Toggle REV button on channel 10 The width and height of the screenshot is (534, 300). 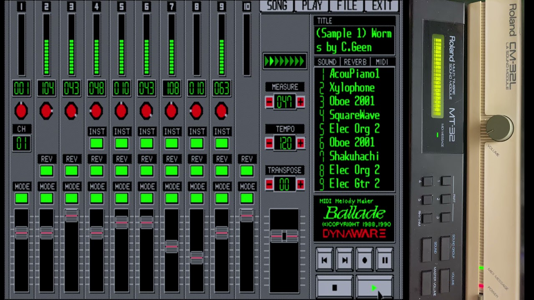coord(247,171)
